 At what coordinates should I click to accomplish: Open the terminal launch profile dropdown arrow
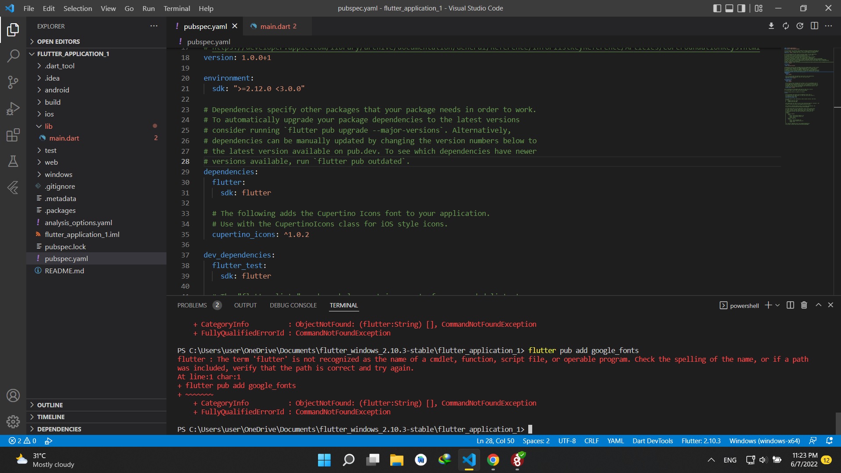(x=777, y=305)
